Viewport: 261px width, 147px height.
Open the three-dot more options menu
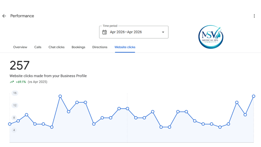254,16
